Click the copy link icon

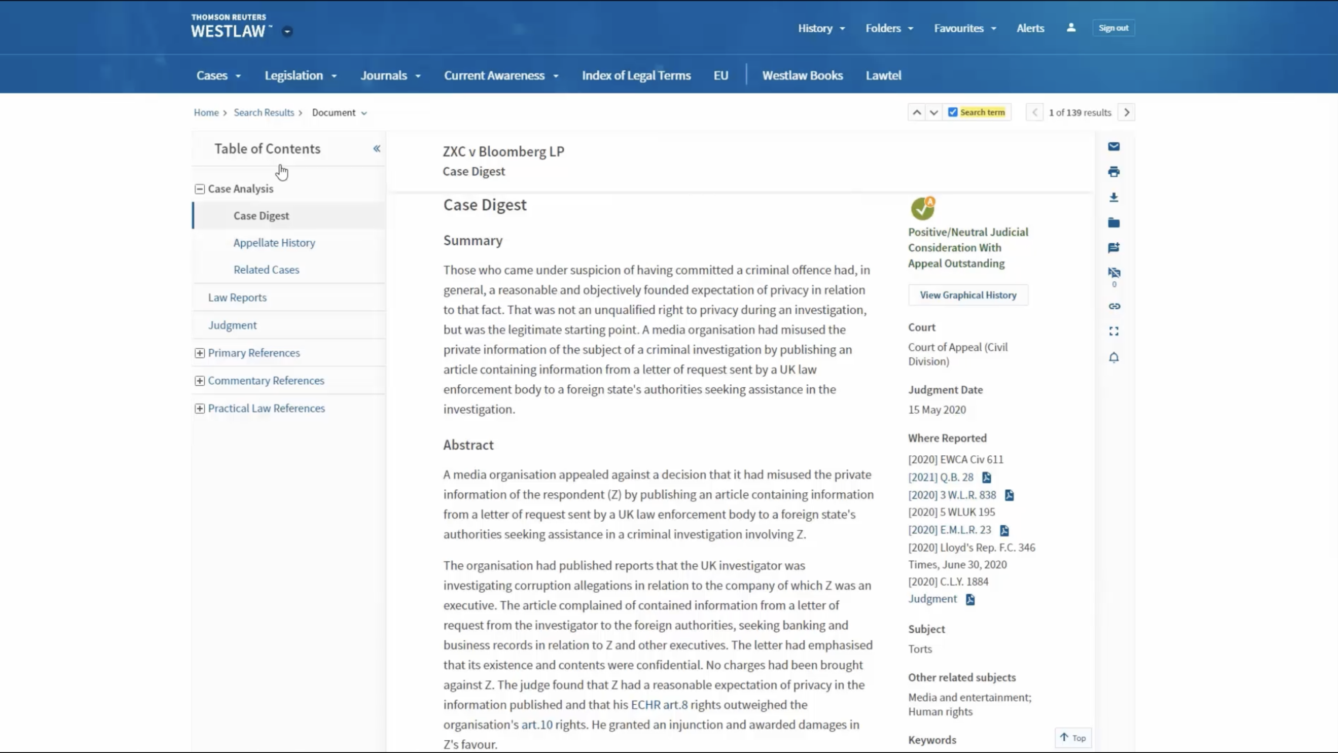[1114, 306]
